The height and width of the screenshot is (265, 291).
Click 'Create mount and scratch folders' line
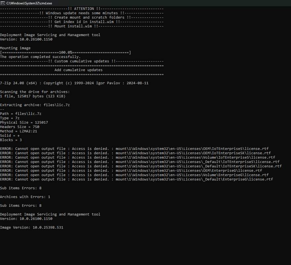click(82, 18)
